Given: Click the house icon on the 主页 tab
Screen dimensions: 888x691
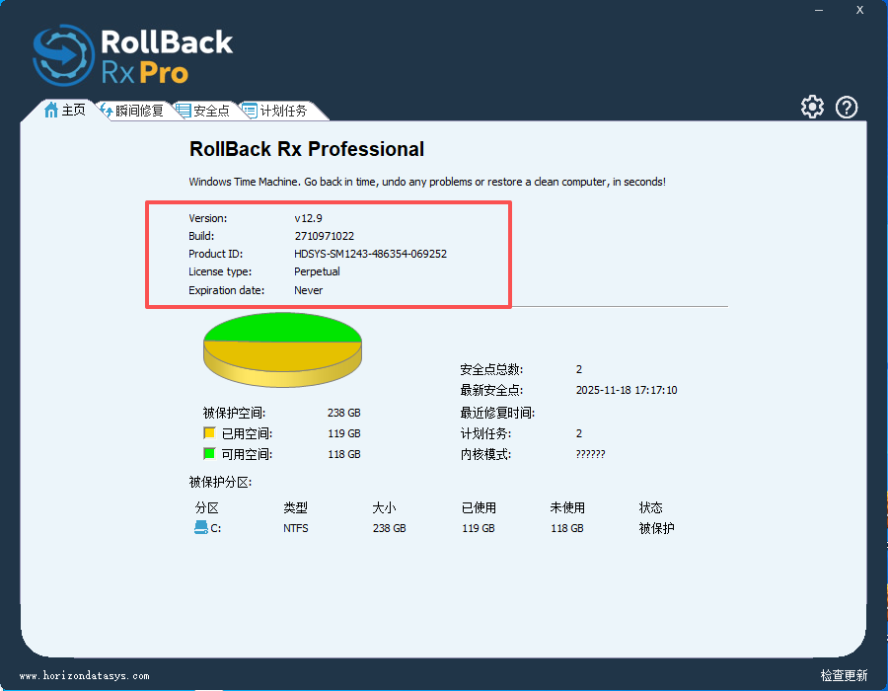Looking at the screenshot, I should pyautogui.click(x=51, y=110).
